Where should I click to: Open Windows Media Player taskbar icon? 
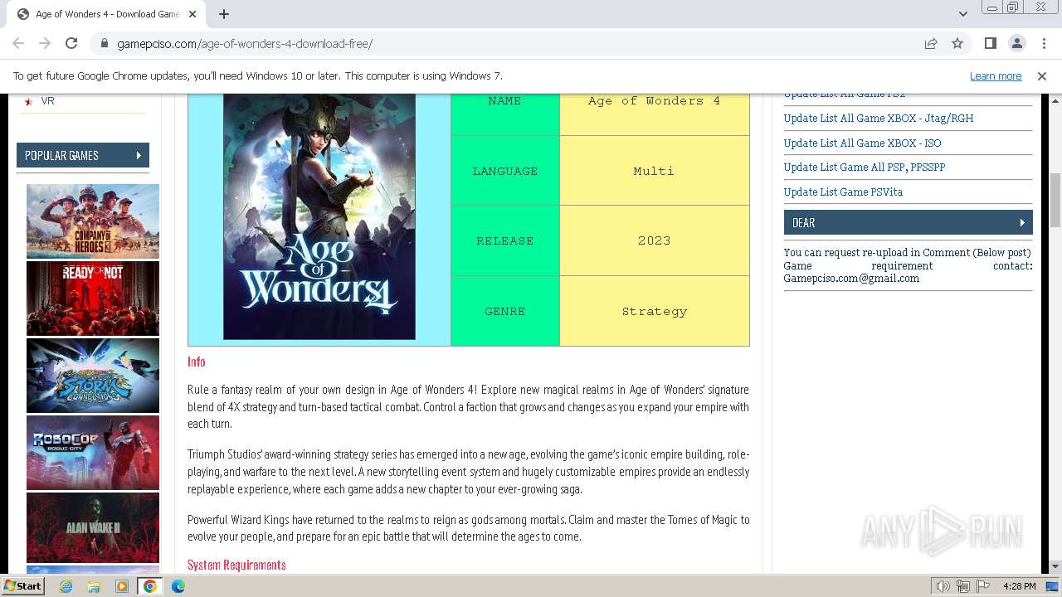[x=122, y=586]
